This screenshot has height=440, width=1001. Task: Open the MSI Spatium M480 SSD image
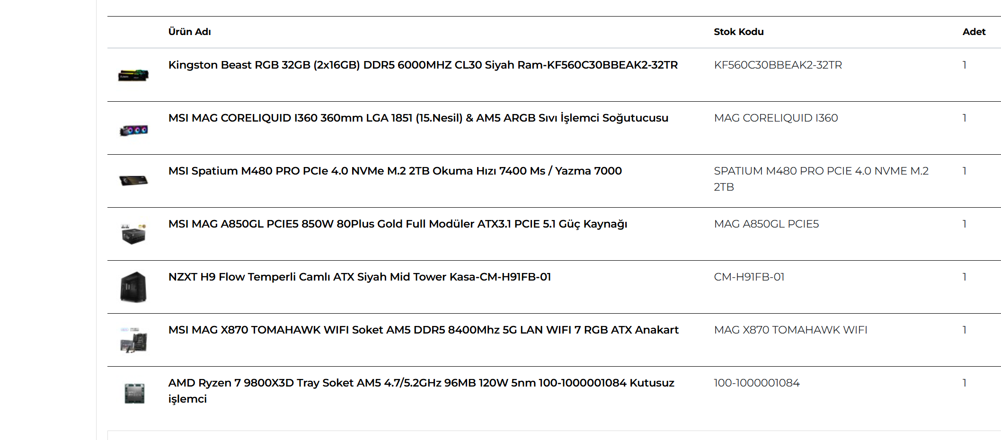tap(133, 180)
